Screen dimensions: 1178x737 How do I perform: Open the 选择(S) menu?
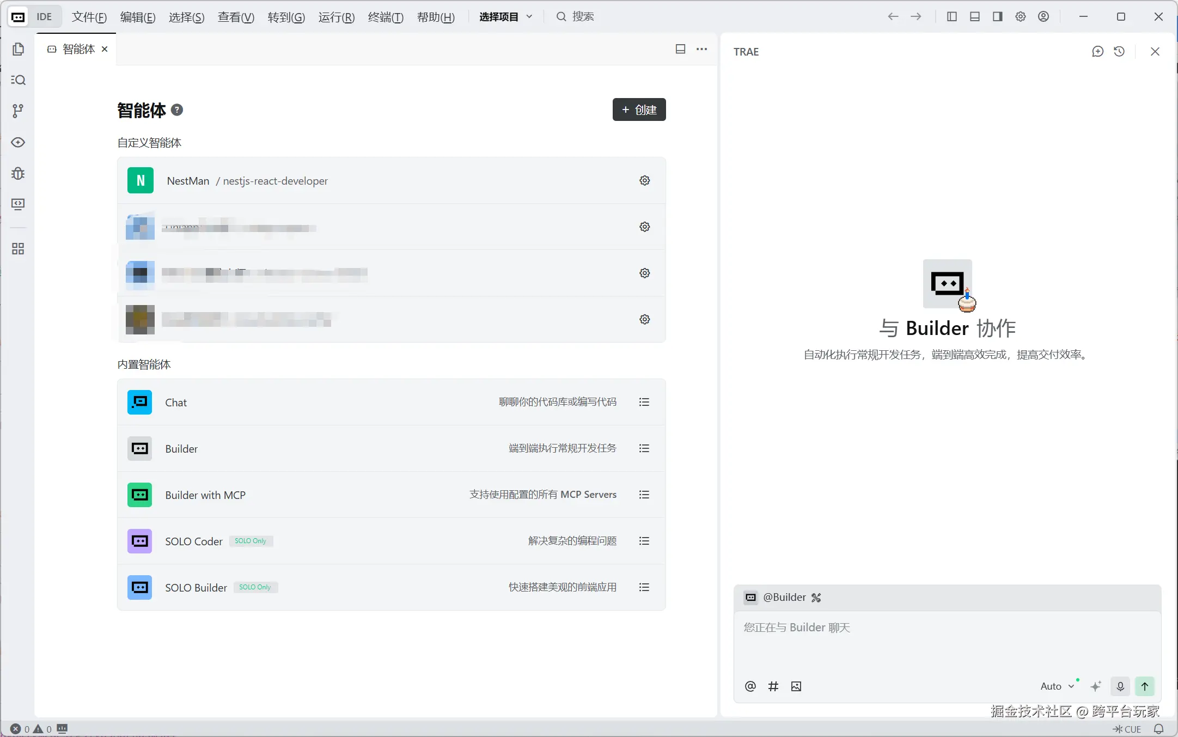[x=187, y=17]
